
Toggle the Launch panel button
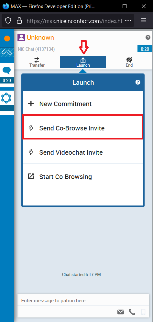tap(83, 62)
